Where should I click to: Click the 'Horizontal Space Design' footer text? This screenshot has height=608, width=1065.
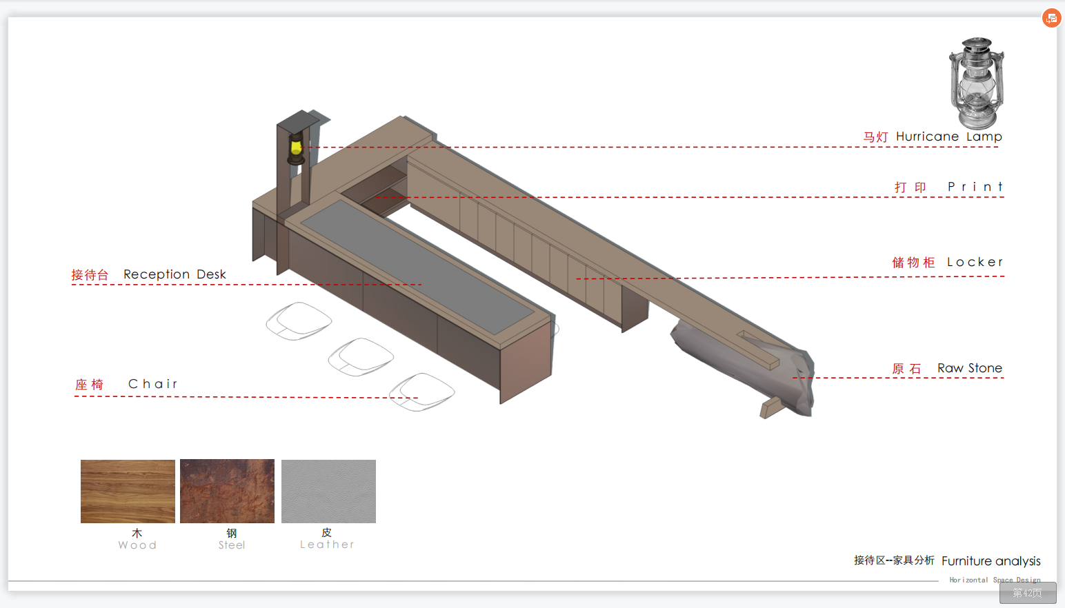tap(995, 580)
